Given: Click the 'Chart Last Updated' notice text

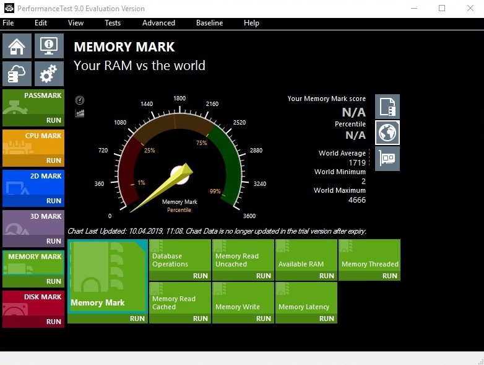Looking at the screenshot, I should pyautogui.click(x=217, y=231).
